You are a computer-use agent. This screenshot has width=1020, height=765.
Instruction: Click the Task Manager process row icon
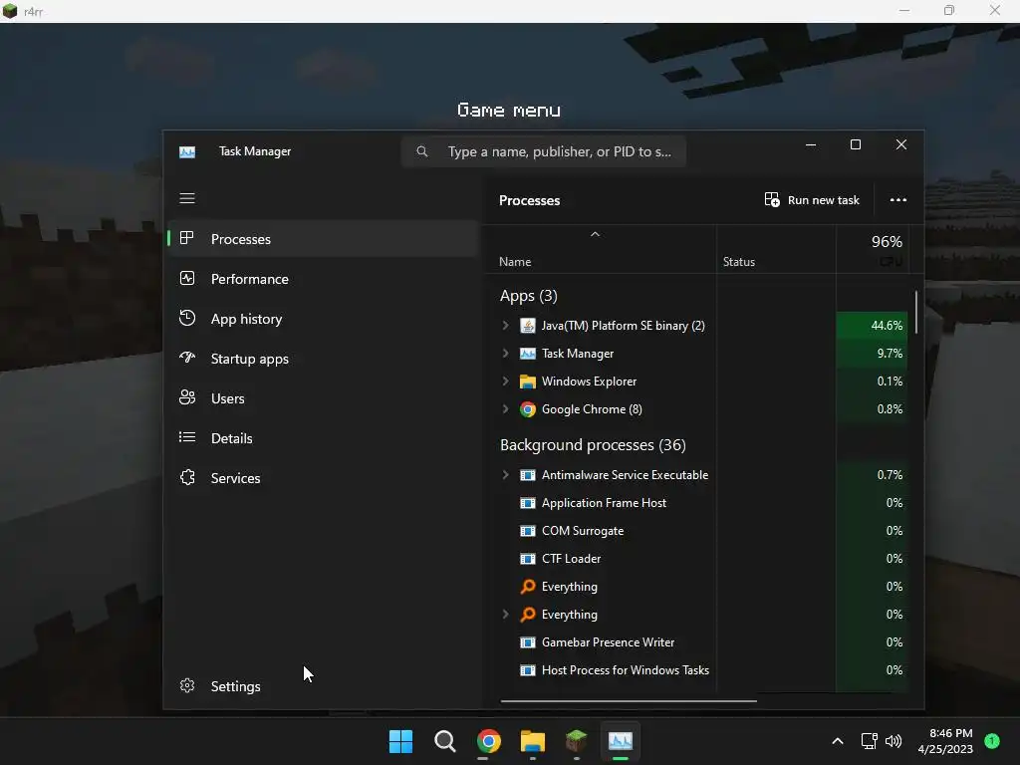pos(528,354)
